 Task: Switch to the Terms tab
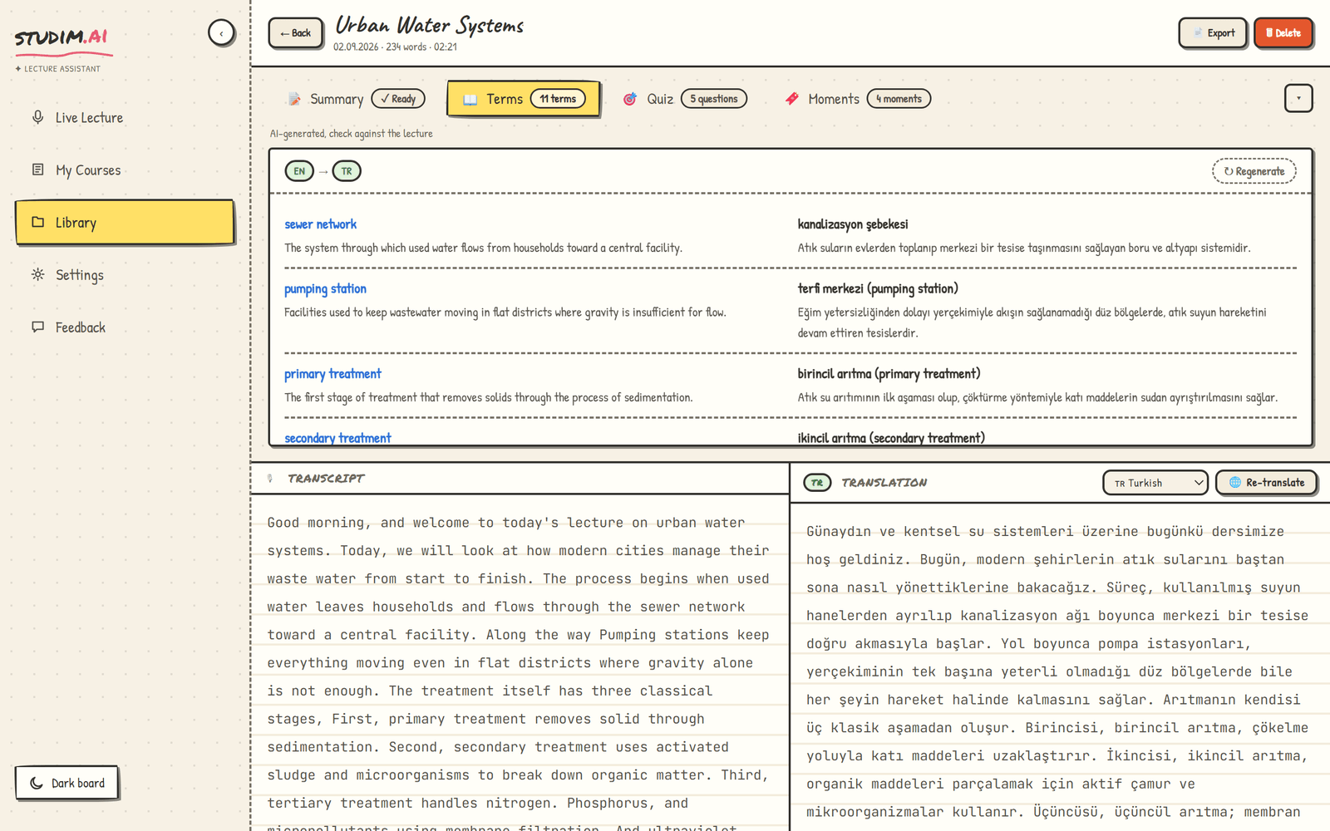(524, 99)
